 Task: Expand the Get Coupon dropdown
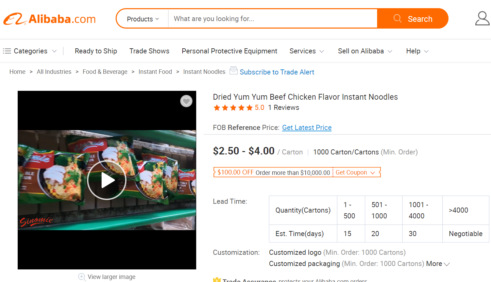pos(355,172)
